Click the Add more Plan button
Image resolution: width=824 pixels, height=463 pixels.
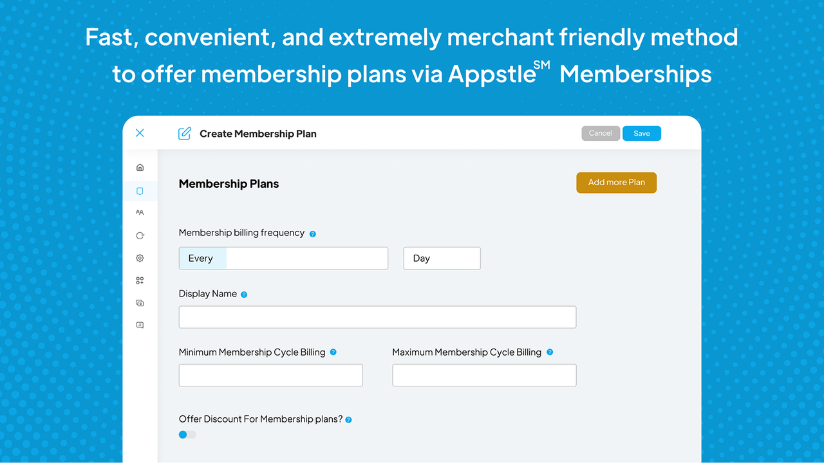coord(616,183)
